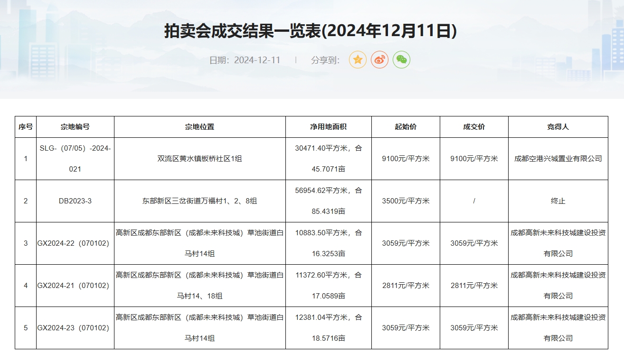The width and height of the screenshot is (624, 355).
Task: Select parcel number SLG-(07/05)-2024-021
Action: pyautogui.click(x=75, y=159)
